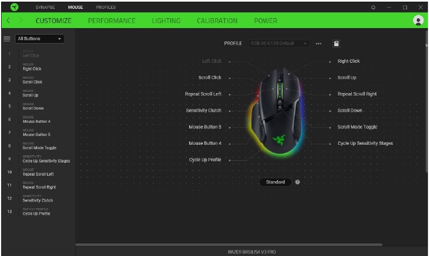429x256 pixels.
Task: Choose Repeat Scroll Right sidebar row
Action: 38,185
